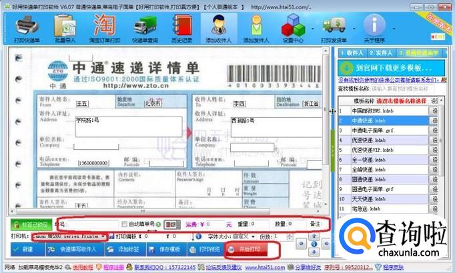Click the 运费 freight amount field
Screen dimensions: 455x273
coord(215,224)
